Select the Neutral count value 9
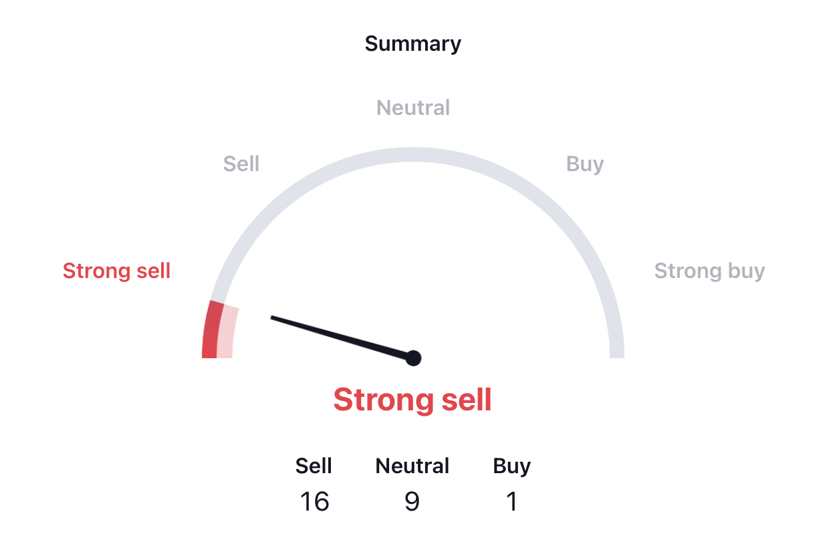The height and width of the screenshot is (544, 833). pos(412,501)
